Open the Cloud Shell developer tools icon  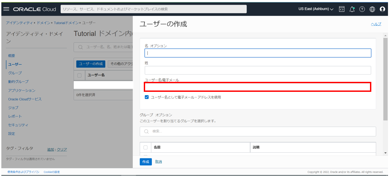[x=342, y=9]
